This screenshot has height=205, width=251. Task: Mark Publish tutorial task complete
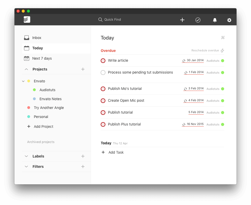[103, 113]
